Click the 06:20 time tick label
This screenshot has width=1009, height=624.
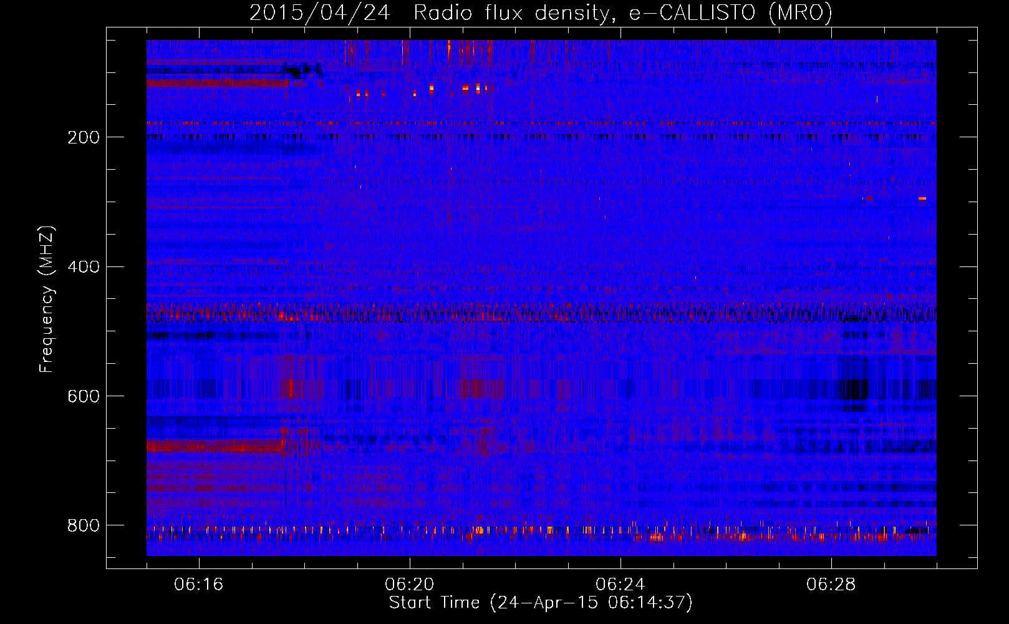pyautogui.click(x=410, y=585)
